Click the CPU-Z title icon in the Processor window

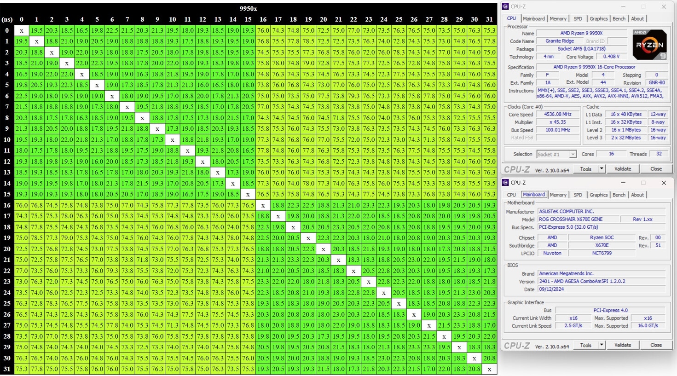pyautogui.click(x=506, y=6)
